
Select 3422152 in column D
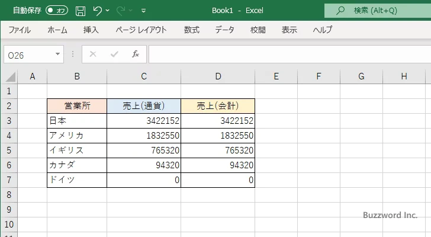coord(218,121)
